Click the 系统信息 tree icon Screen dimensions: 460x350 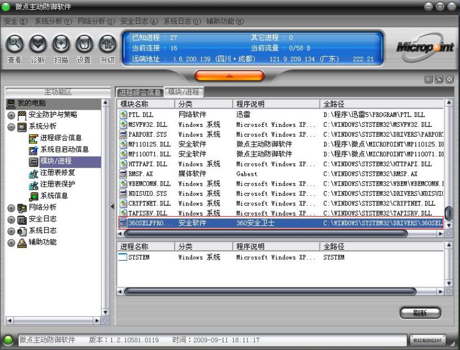[34, 196]
